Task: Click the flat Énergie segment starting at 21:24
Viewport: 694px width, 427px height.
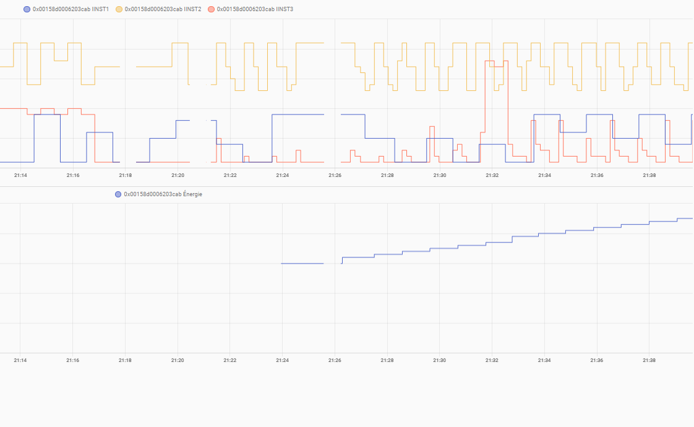Action: click(x=302, y=264)
